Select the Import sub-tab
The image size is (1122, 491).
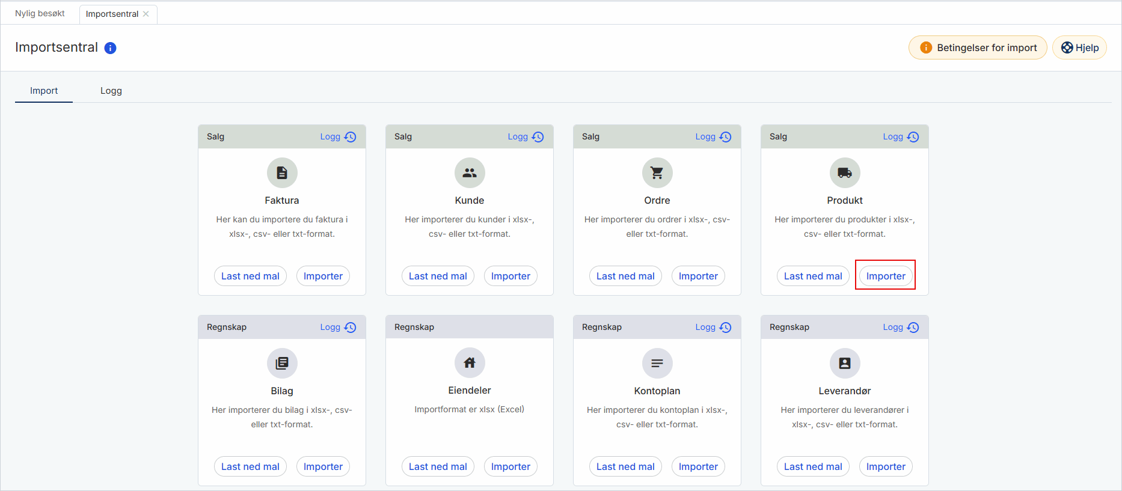(x=44, y=91)
